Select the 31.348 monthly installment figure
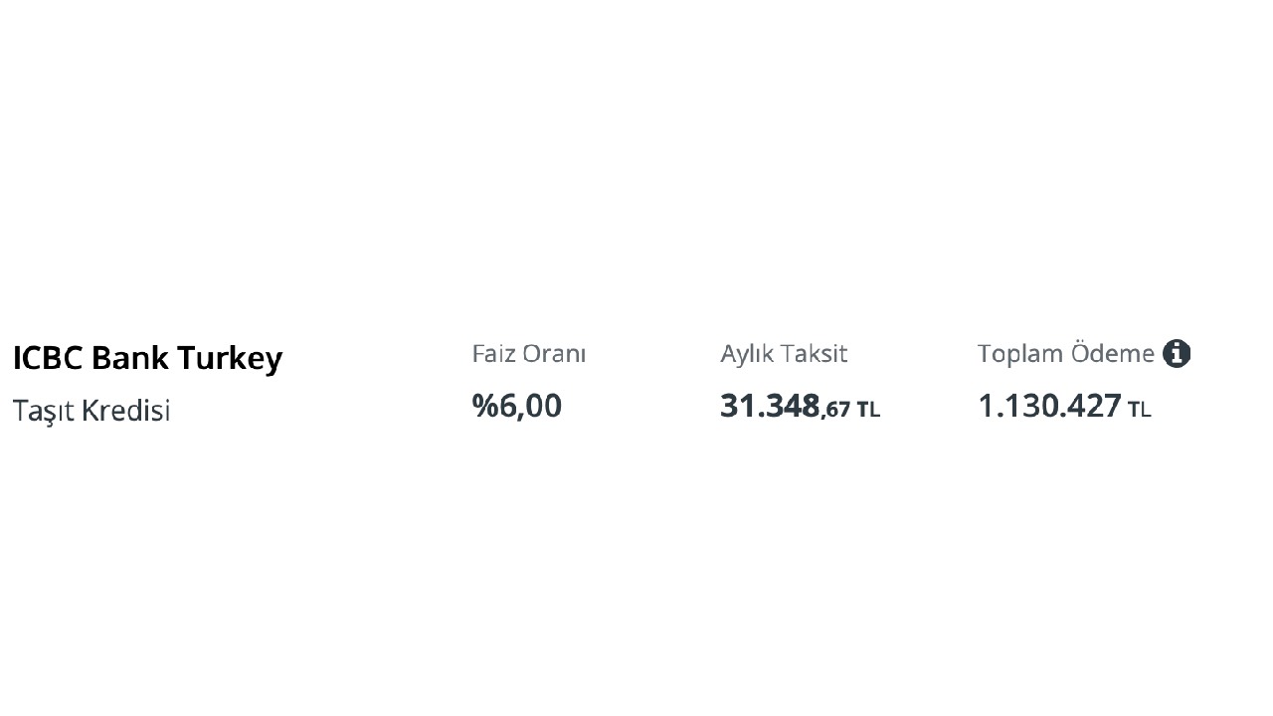The height and width of the screenshot is (716, 1273). pos(769,406)
